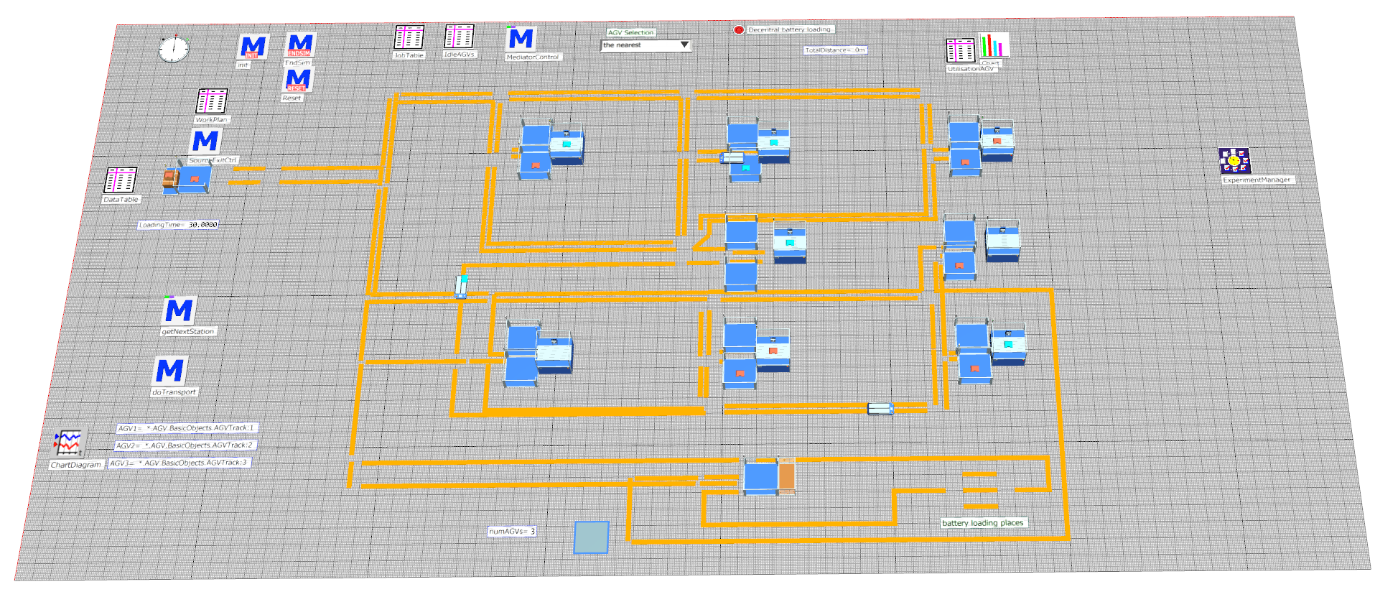Click the numAGVs variable field
Viewport: 1375px width, 597px height.
pos(512,532)
